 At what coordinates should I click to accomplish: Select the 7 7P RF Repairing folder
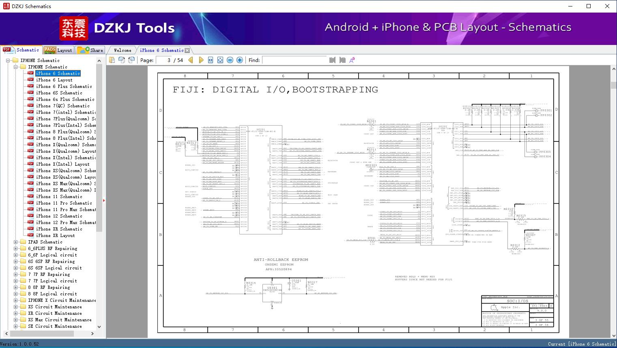tap(49, 274)
